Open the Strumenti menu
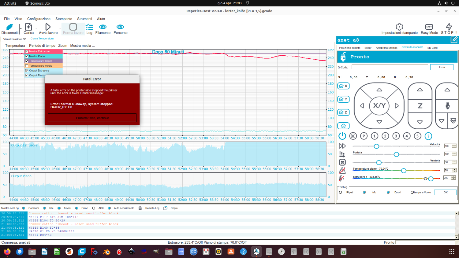 point(84,19)
